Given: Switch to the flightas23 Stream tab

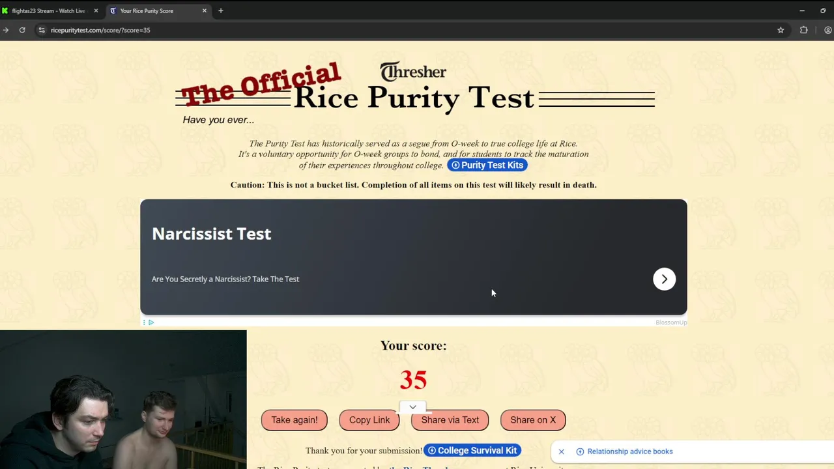Looking at the screenshot, I should 48,10.
